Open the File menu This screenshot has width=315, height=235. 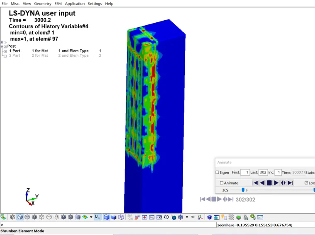tap(4, 4)
